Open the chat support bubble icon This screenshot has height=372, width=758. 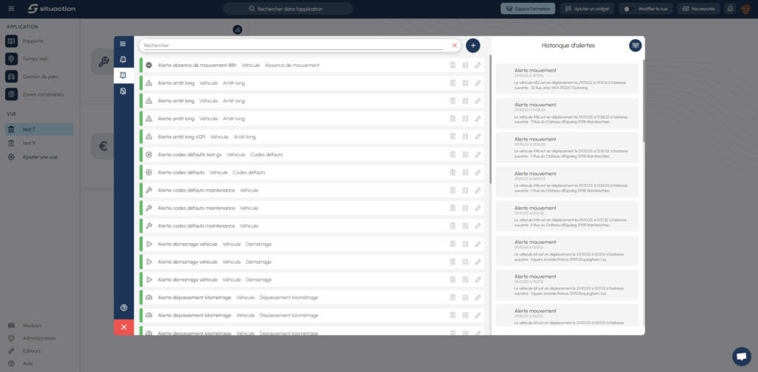point(742,357)
